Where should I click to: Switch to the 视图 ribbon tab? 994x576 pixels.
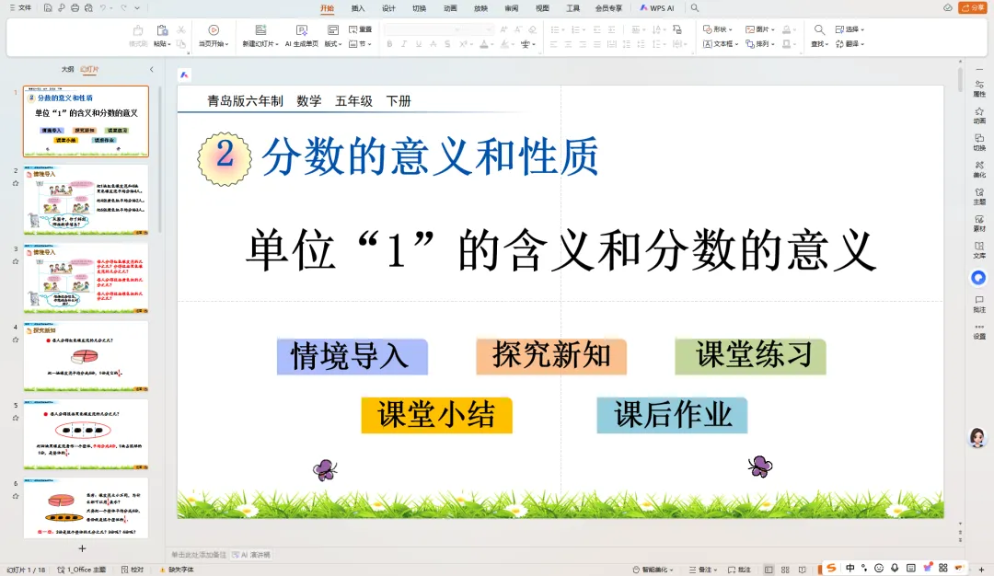point(542,8)
